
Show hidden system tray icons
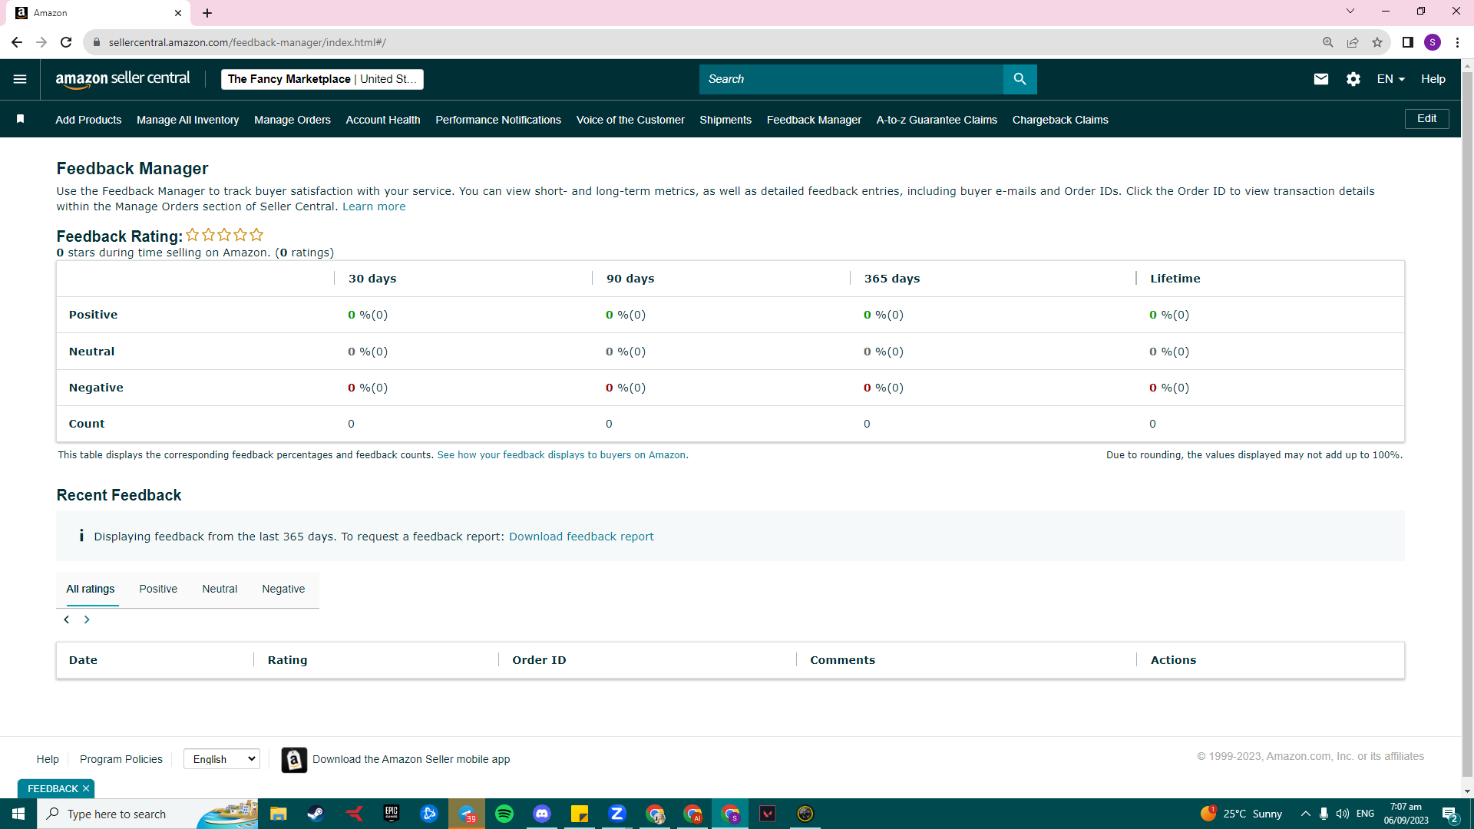[x=1305, y=814]
